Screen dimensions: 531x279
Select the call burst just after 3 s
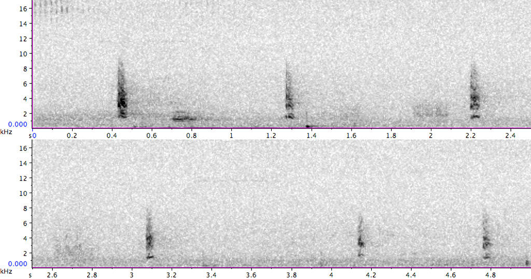(149, 234)
